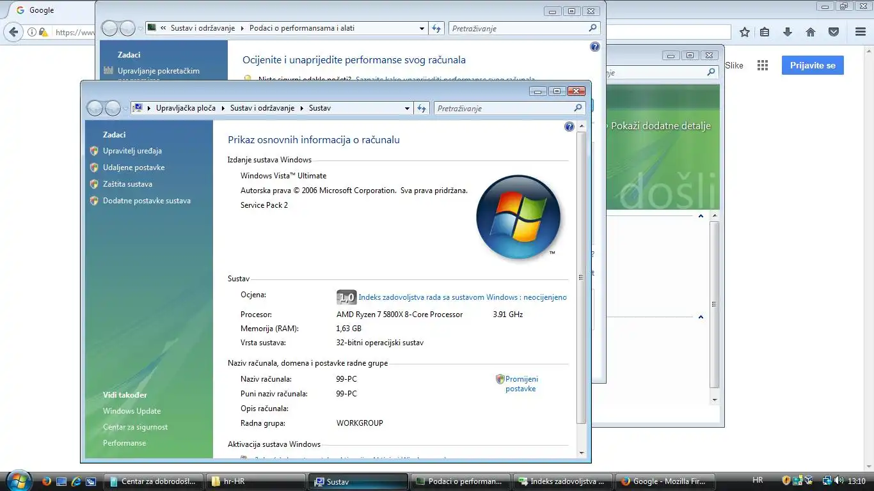874x491 pixels.
Task: Open Dodatne postavke sustava link
Action: pyautogui.click(x=147, y=201)
